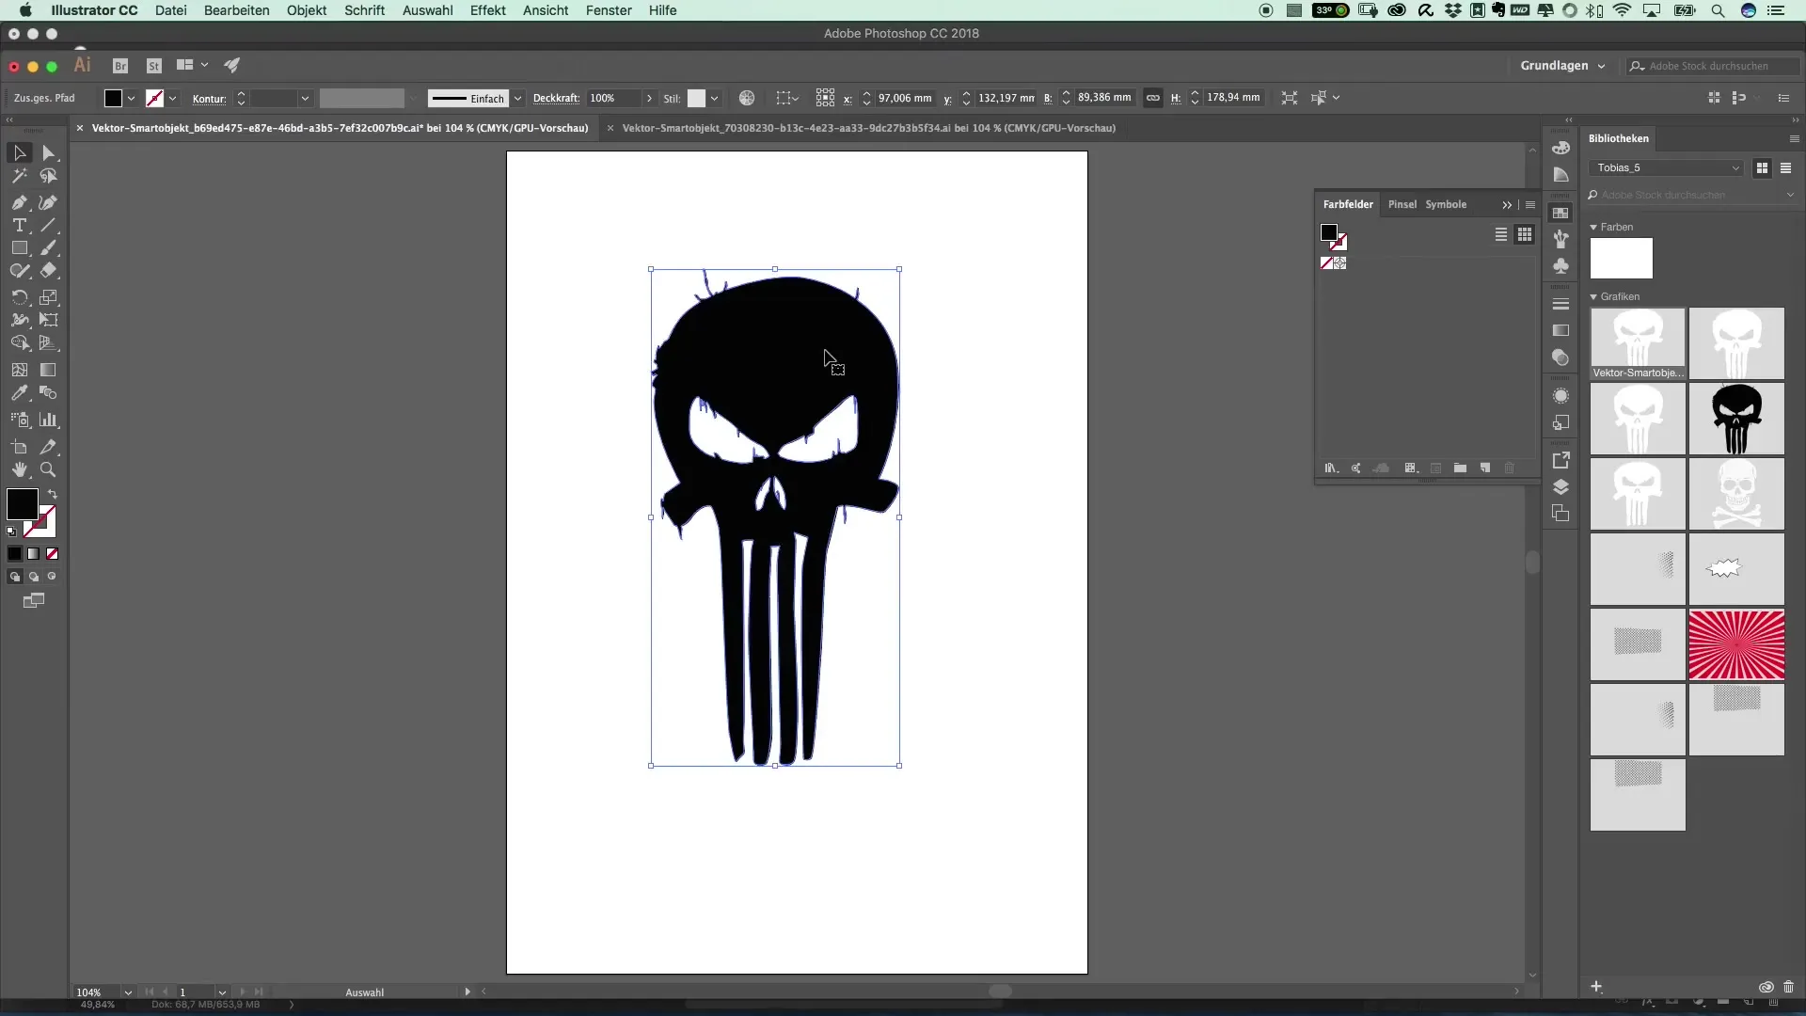The height and width of the screenshot is (1016, 1806).
Task: Show library items as grid icons
Action: (x=1763, y=168)
